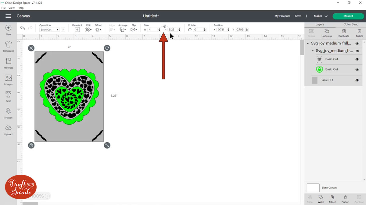Click the operation help question button
Viewport: 366px width, 205px height.
pyautogui.click(x=63, y=30)
